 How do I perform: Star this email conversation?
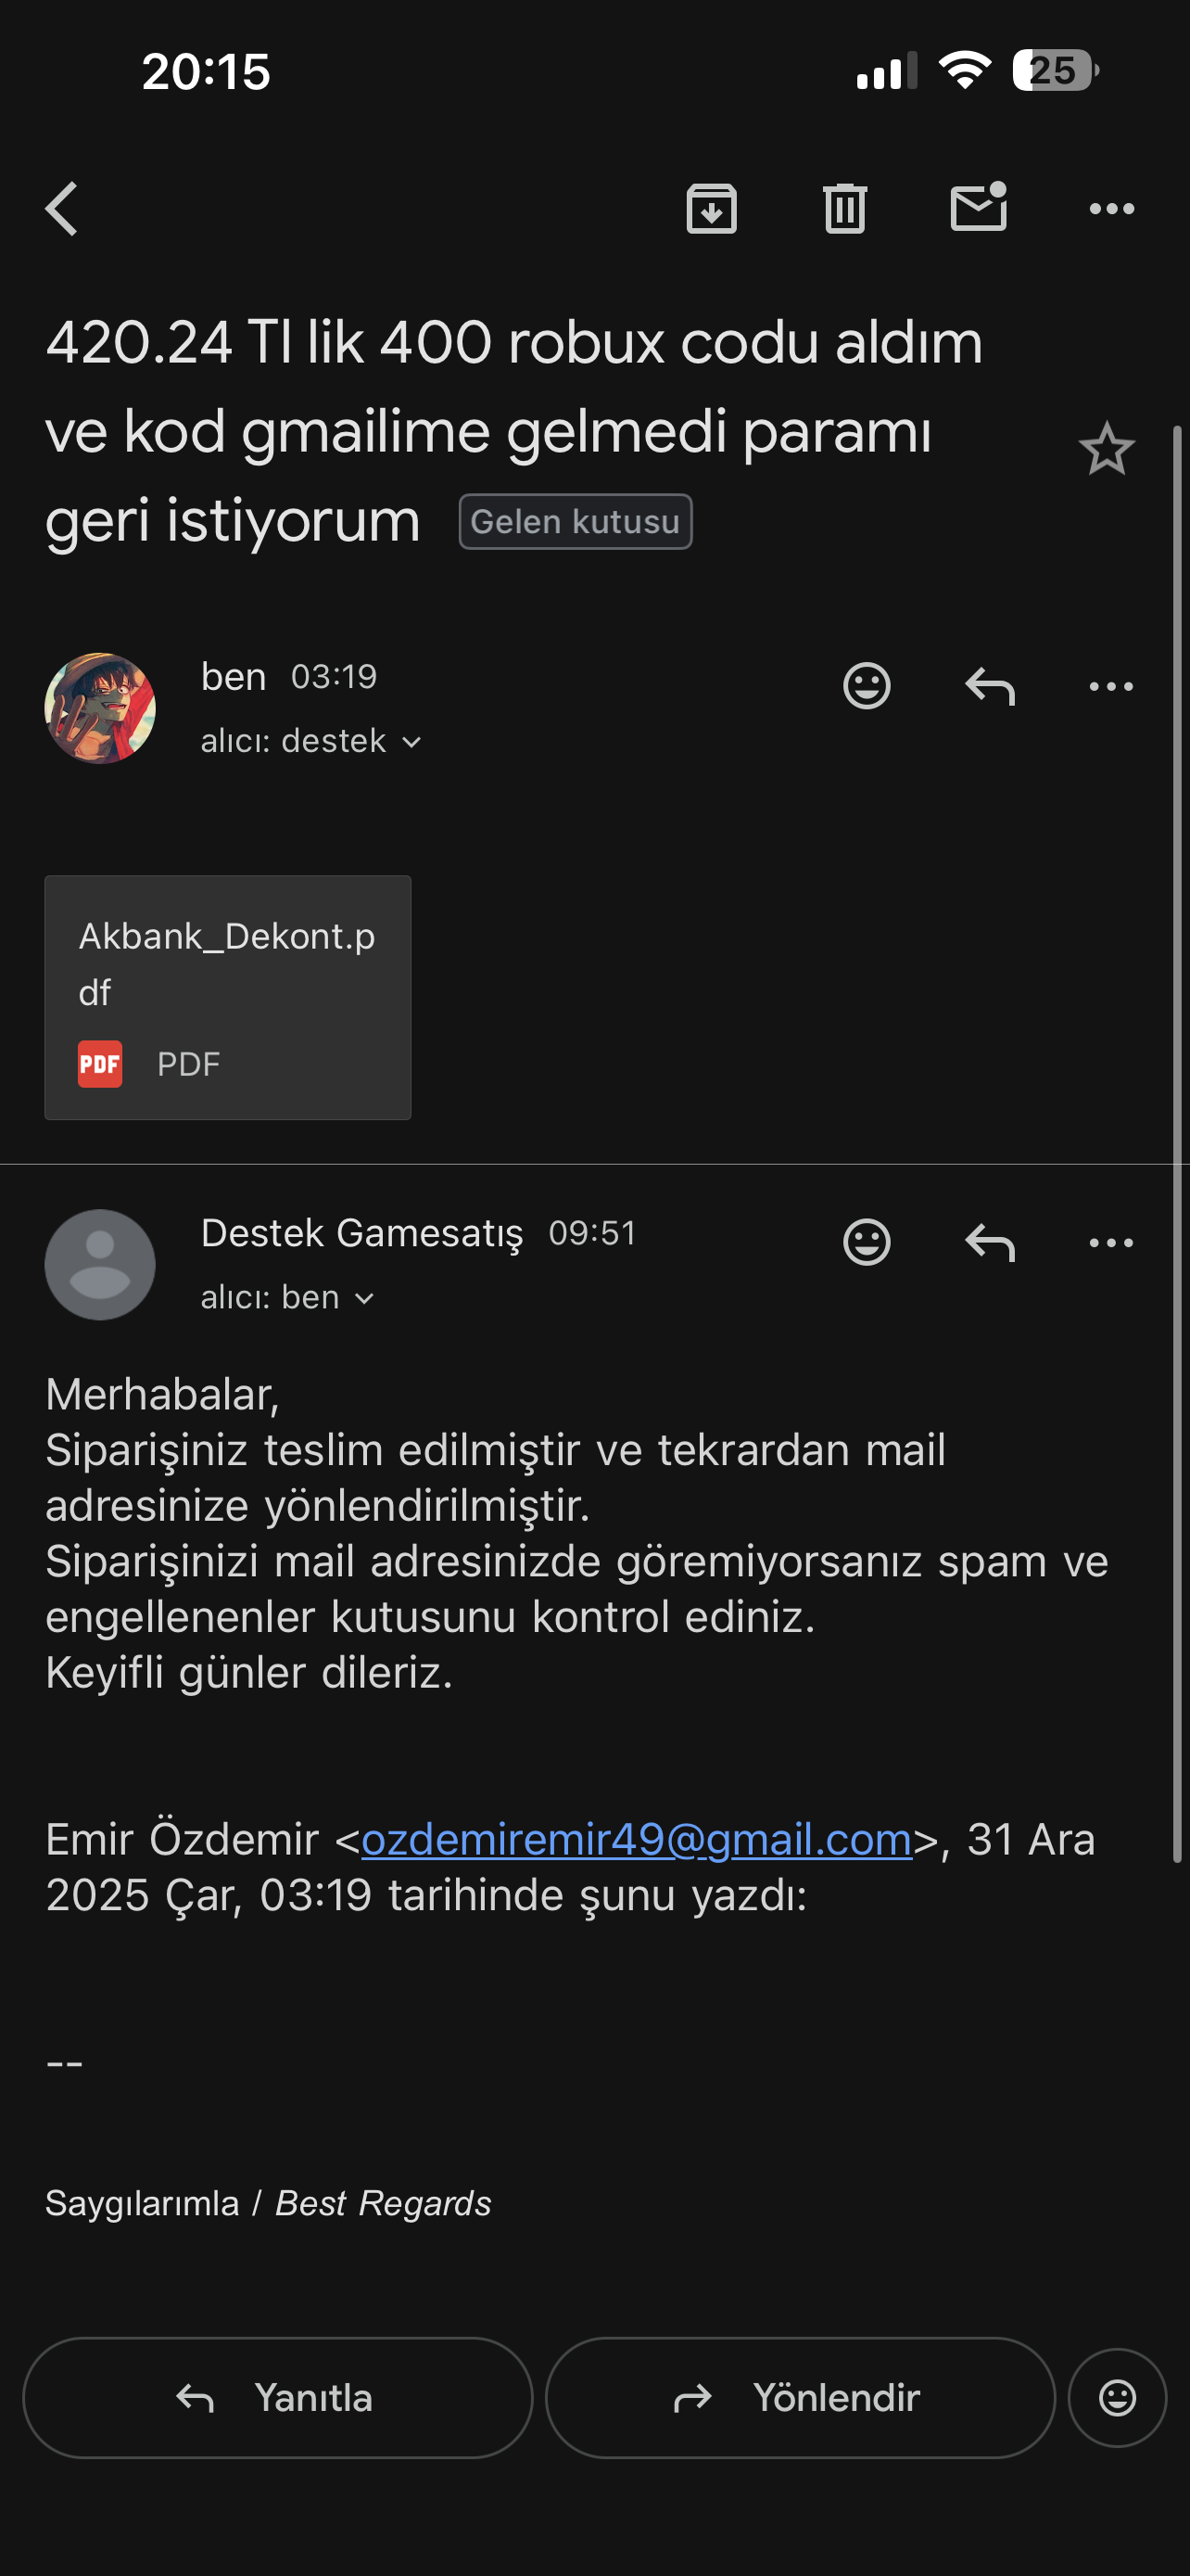[1106, 449]
